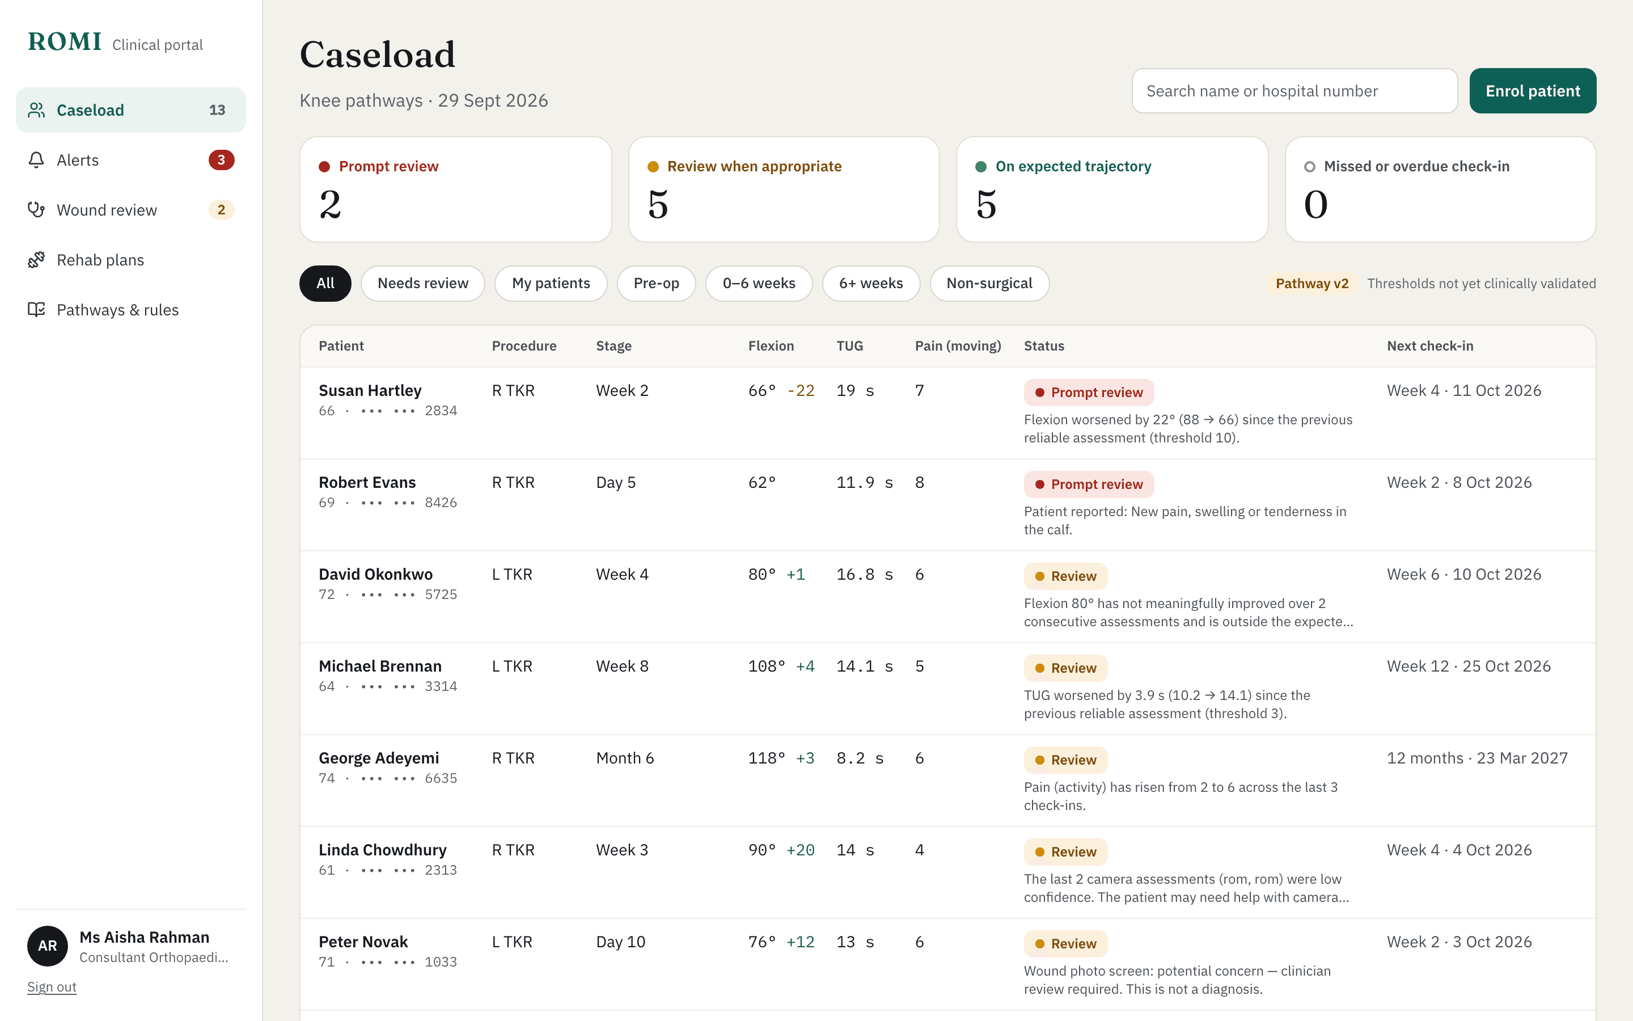1633x1021 pixels.
Task: Open Wound review stethoscope icon
Action: 36,210
